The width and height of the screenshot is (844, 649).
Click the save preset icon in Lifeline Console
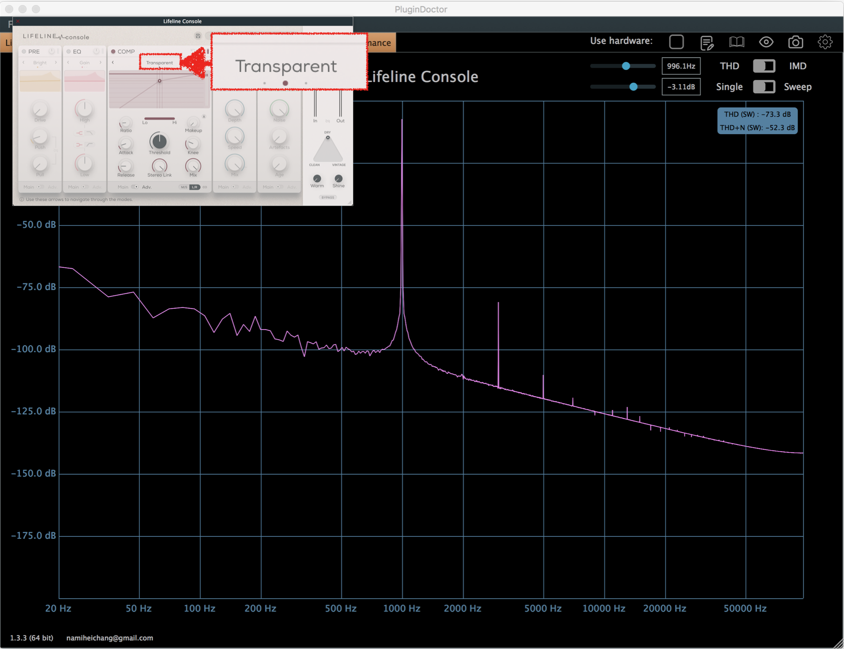[x=198, y=36]
